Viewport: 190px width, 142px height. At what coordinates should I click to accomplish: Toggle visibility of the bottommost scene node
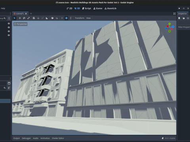tap(9, 35)
